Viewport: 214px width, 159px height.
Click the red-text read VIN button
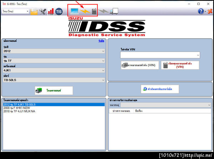tap(180, 65)
